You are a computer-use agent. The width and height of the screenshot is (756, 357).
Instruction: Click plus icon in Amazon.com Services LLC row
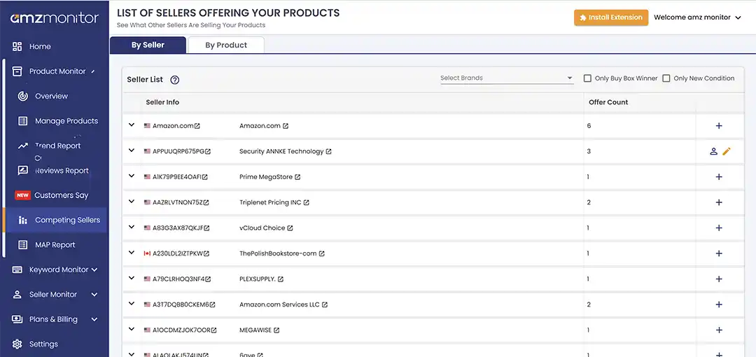(x=719, y=305)
